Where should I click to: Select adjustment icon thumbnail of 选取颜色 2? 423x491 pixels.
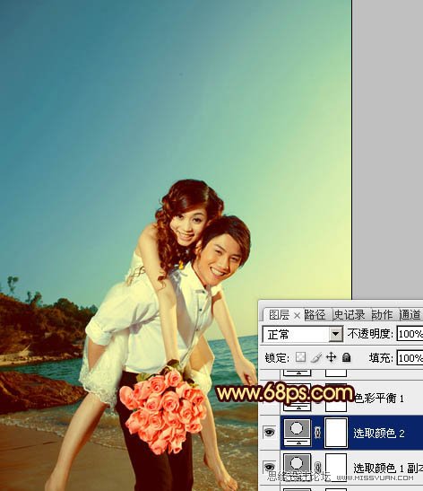point(298,433)
